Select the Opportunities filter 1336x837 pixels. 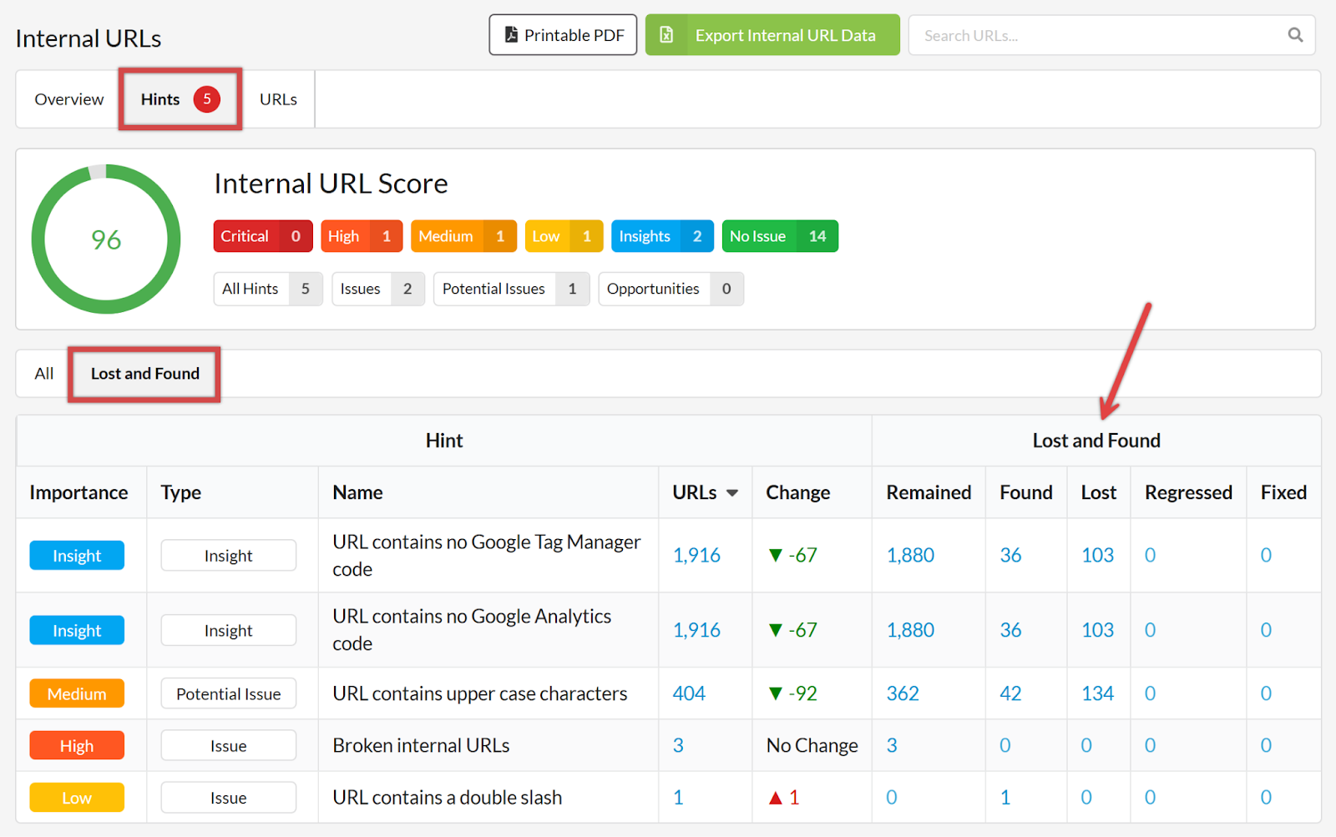coord(671,289)
